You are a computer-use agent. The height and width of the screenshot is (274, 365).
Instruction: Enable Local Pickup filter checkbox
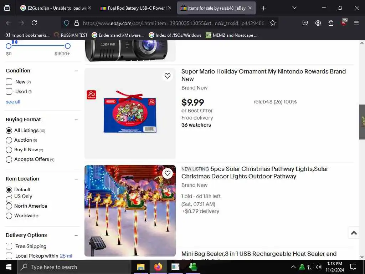click(9, 256)
